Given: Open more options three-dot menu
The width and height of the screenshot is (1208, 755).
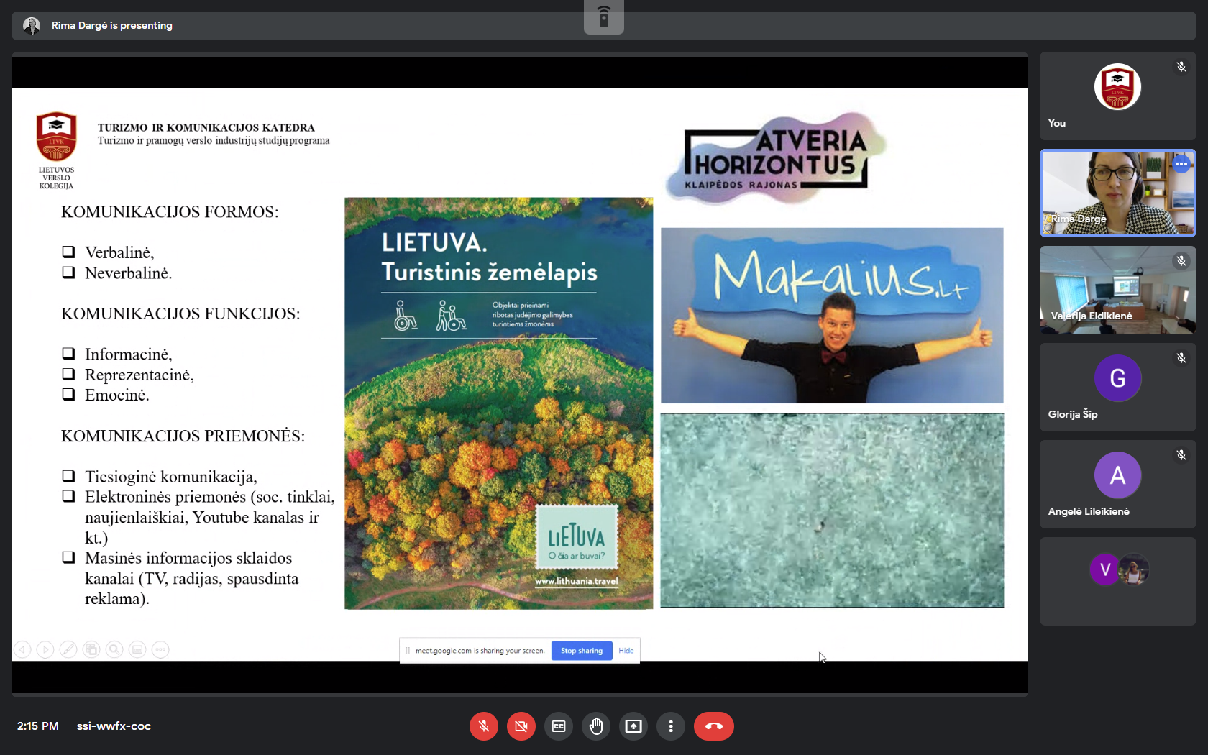Looking at the screenshot, I should [x=671, y=726].
